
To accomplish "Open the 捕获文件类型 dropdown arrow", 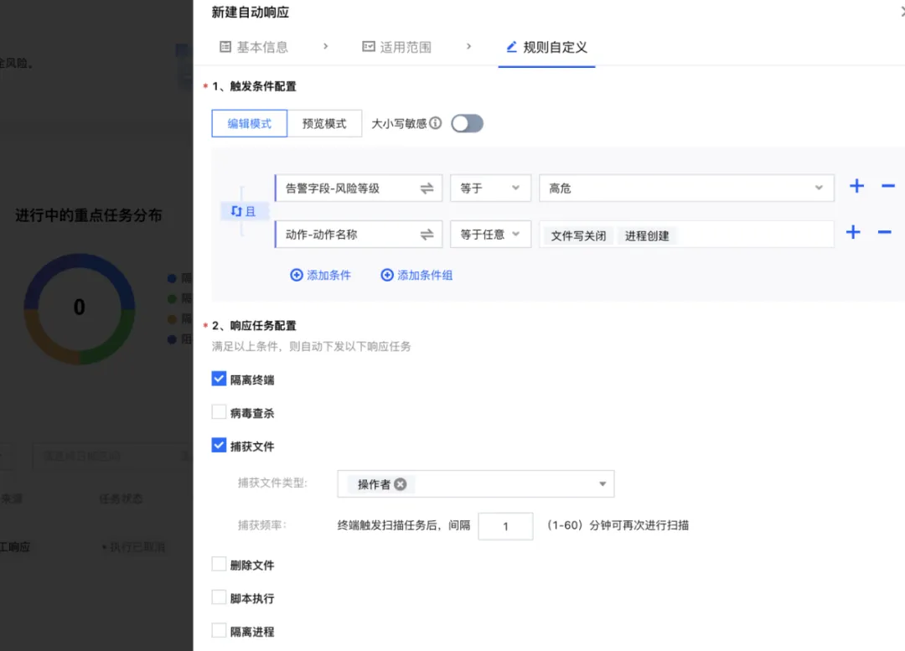I will [602, 484].
